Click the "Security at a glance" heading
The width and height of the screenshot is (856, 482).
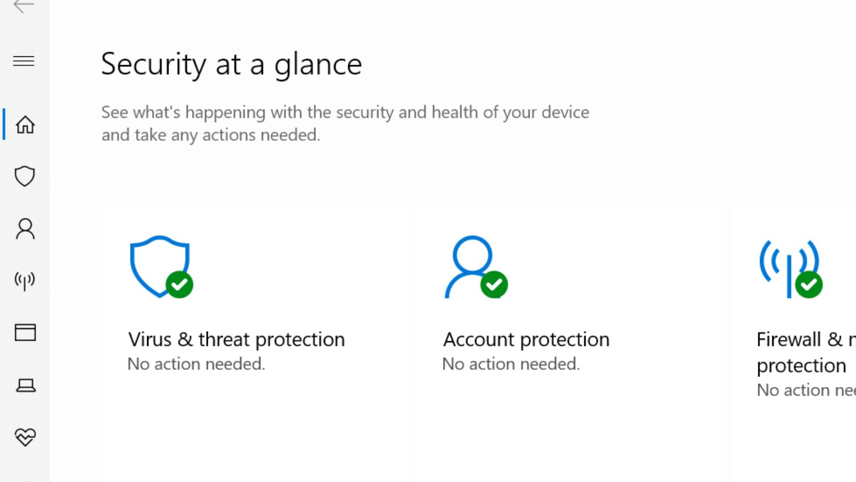(231, 65)
